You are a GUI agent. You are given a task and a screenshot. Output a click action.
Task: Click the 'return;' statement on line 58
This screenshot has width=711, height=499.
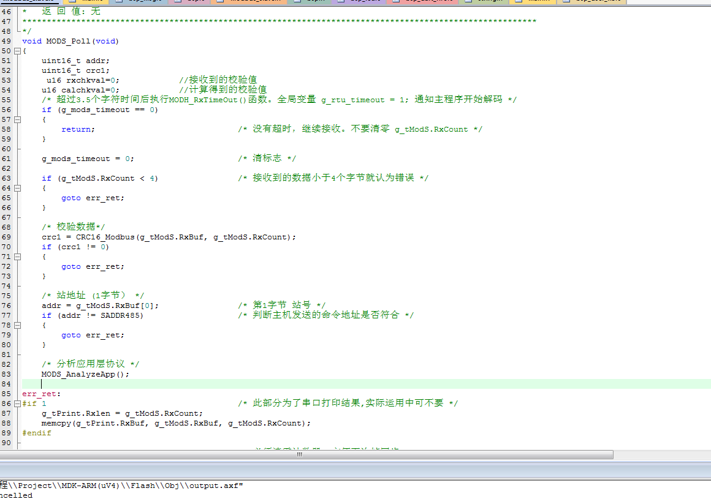78,130
